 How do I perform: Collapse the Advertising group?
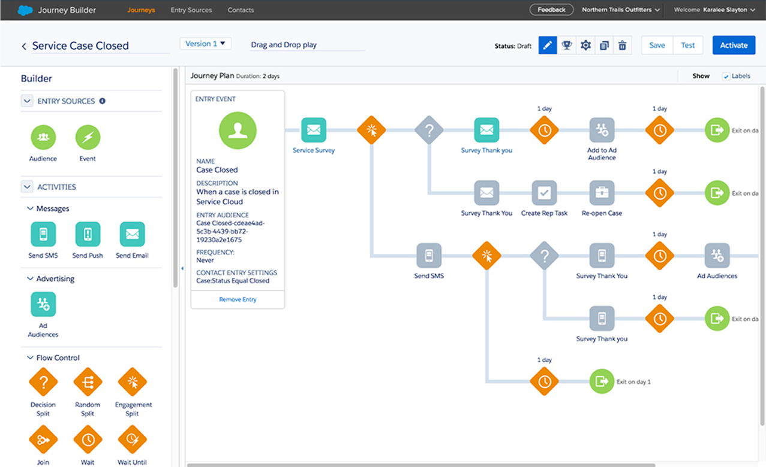30,279
